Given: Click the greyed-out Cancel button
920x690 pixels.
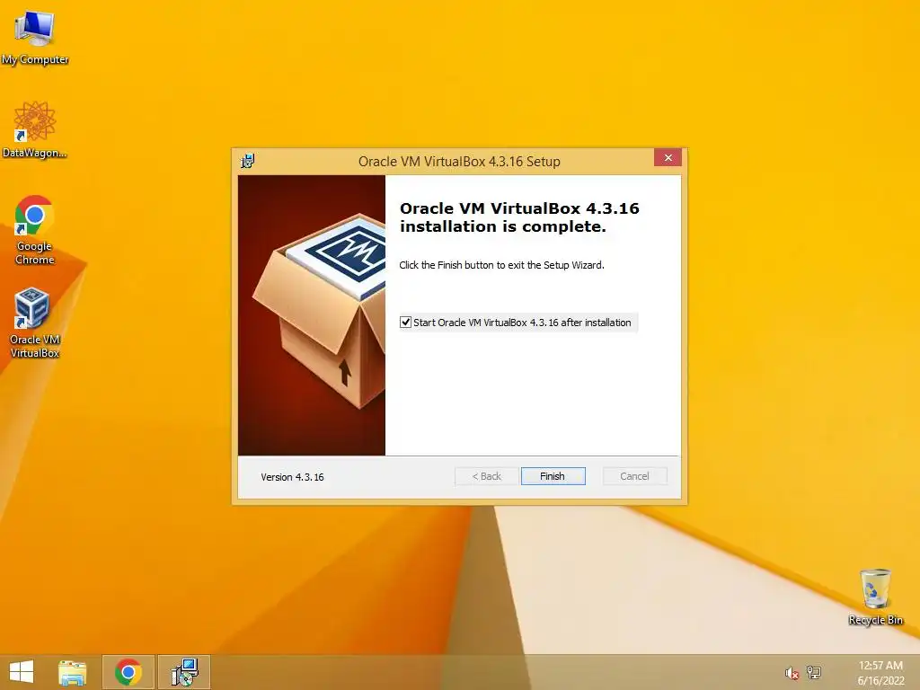Looking at the screenshot, I should (x=635, y=476).
